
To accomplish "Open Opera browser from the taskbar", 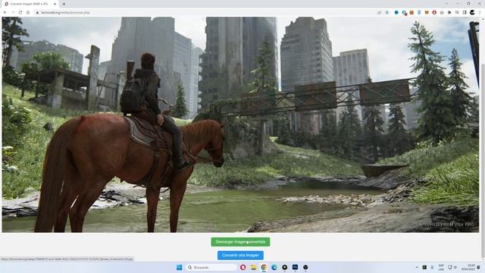I will tap(243, 267).
